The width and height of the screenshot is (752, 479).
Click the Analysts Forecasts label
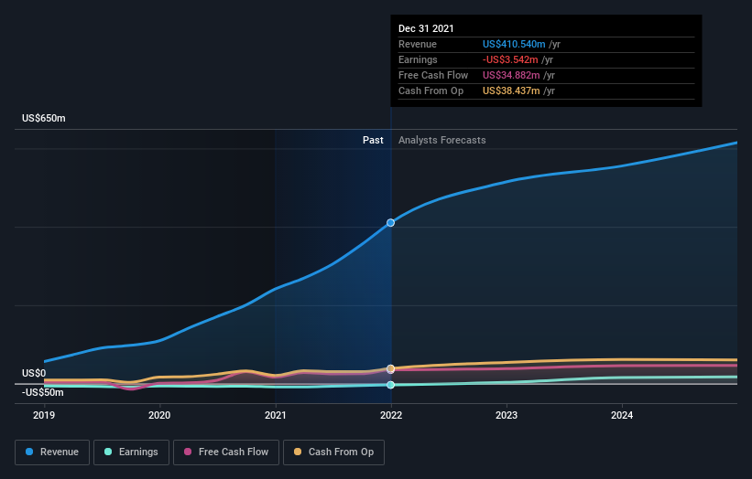click(442, 140)
